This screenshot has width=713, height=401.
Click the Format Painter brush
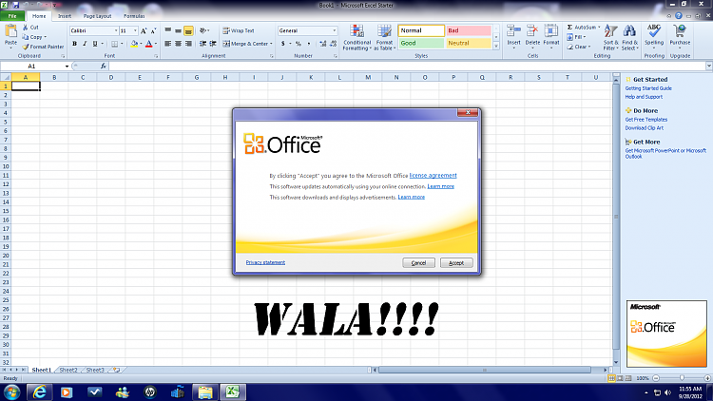26,47
